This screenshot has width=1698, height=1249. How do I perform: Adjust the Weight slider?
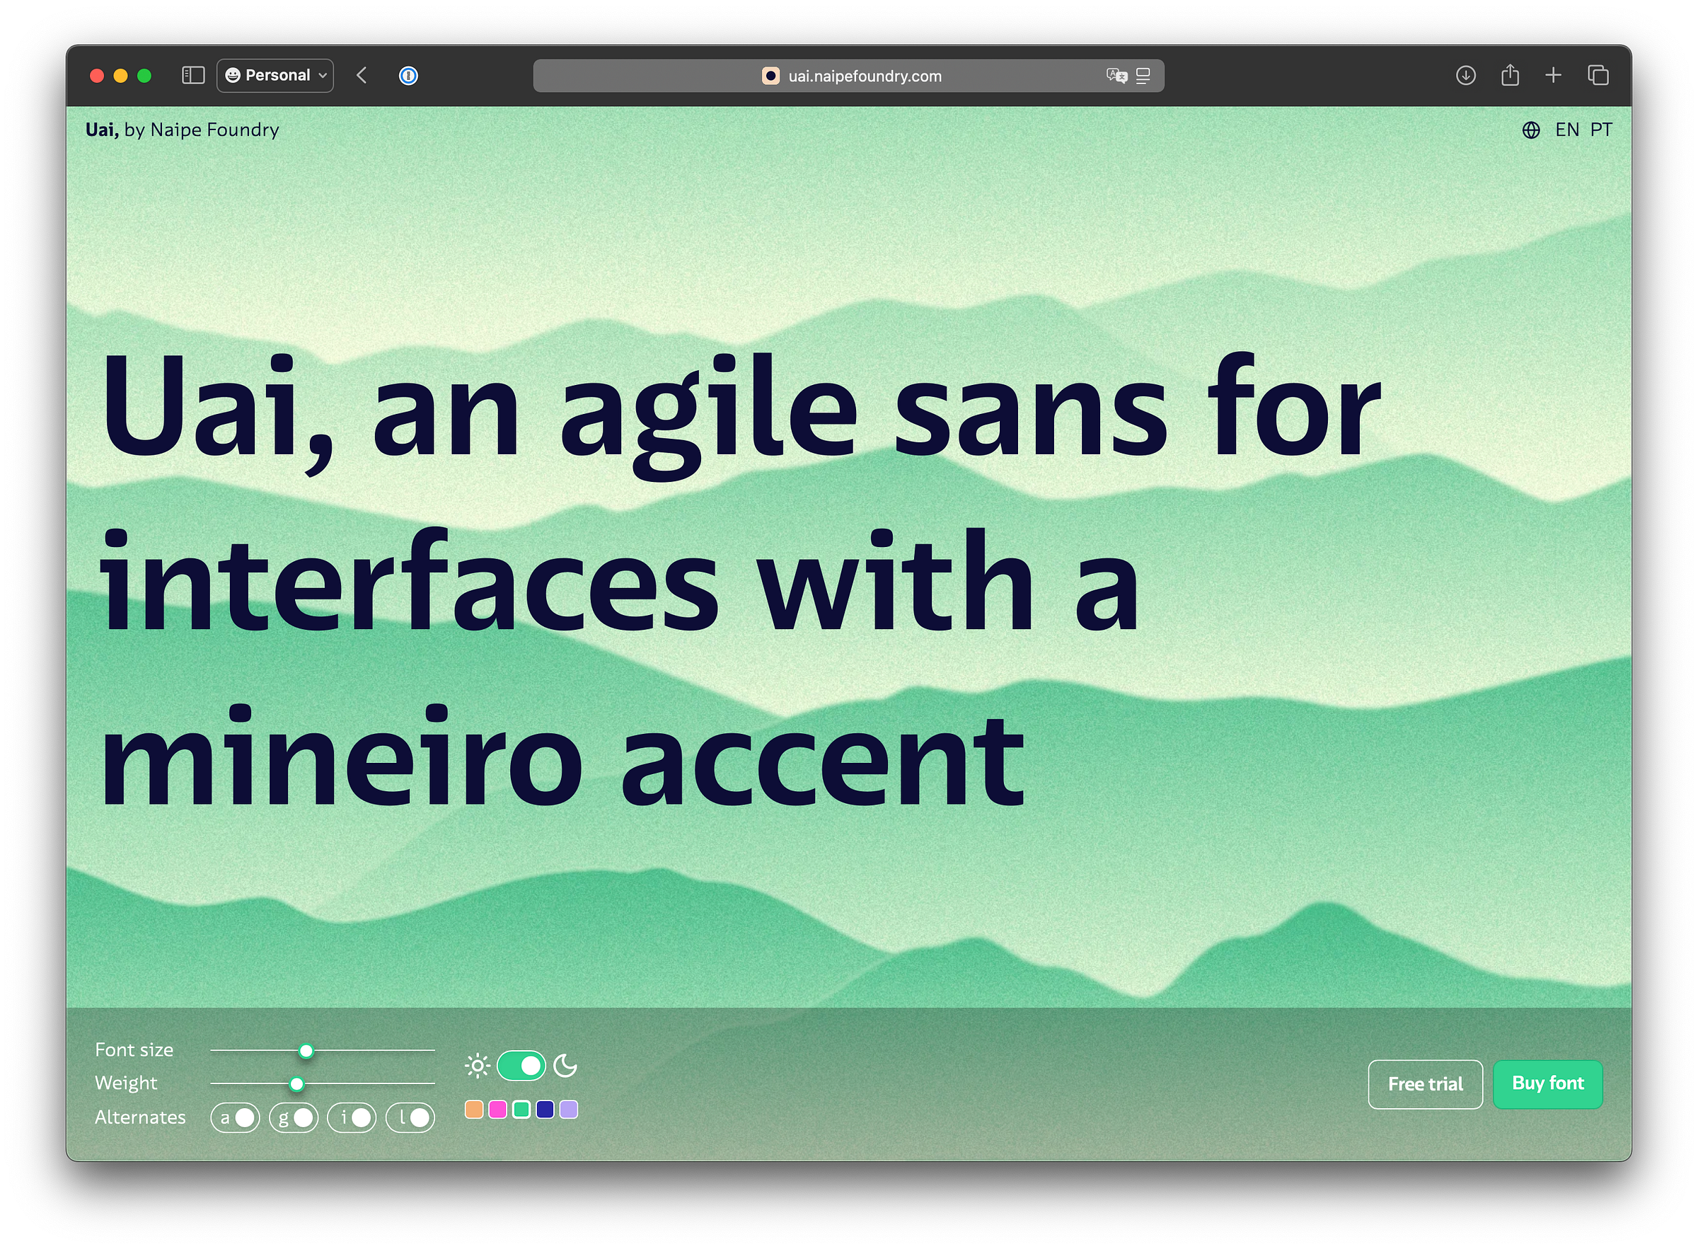[323, 1083]
